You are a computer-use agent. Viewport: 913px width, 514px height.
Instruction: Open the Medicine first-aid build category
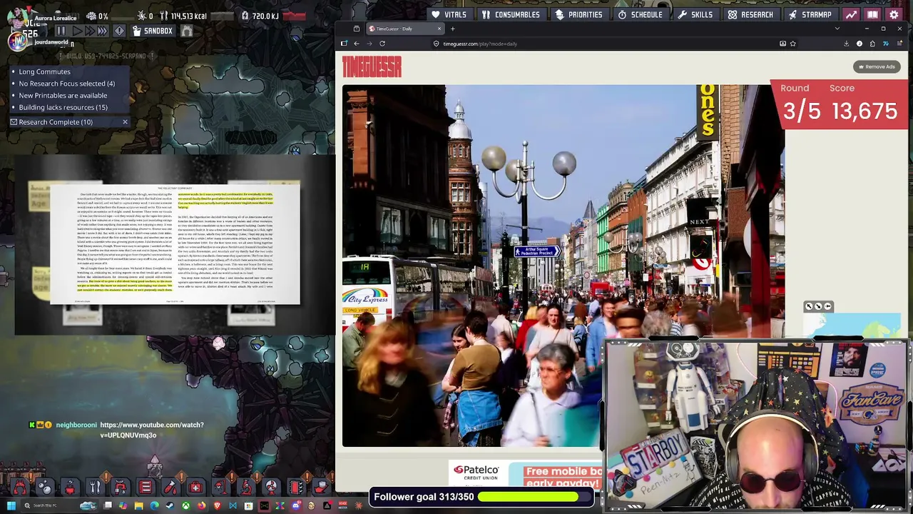195,488
